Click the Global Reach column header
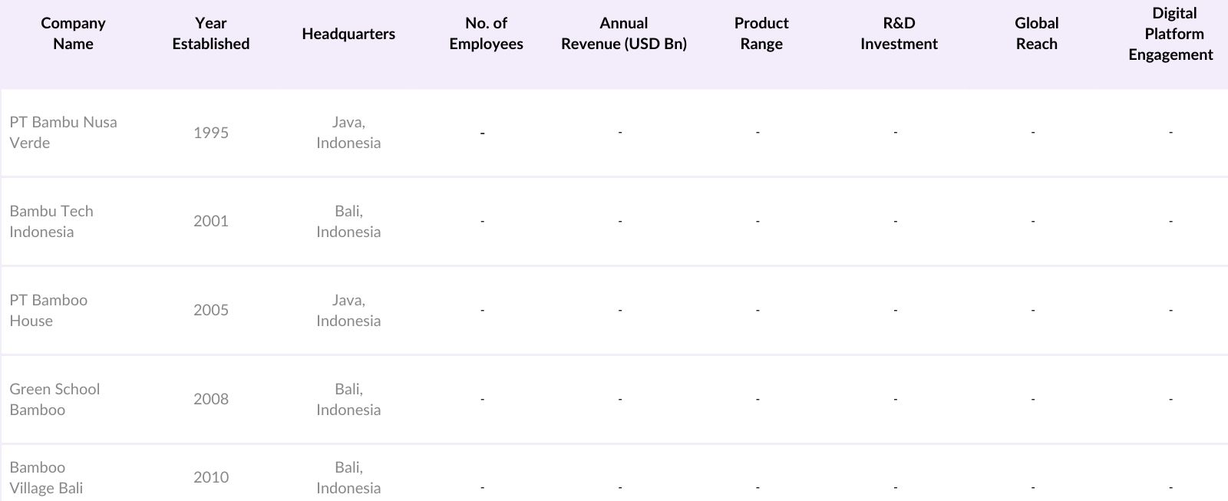1228x501 pixels. pyautogui.click(x=1036, y=34)
